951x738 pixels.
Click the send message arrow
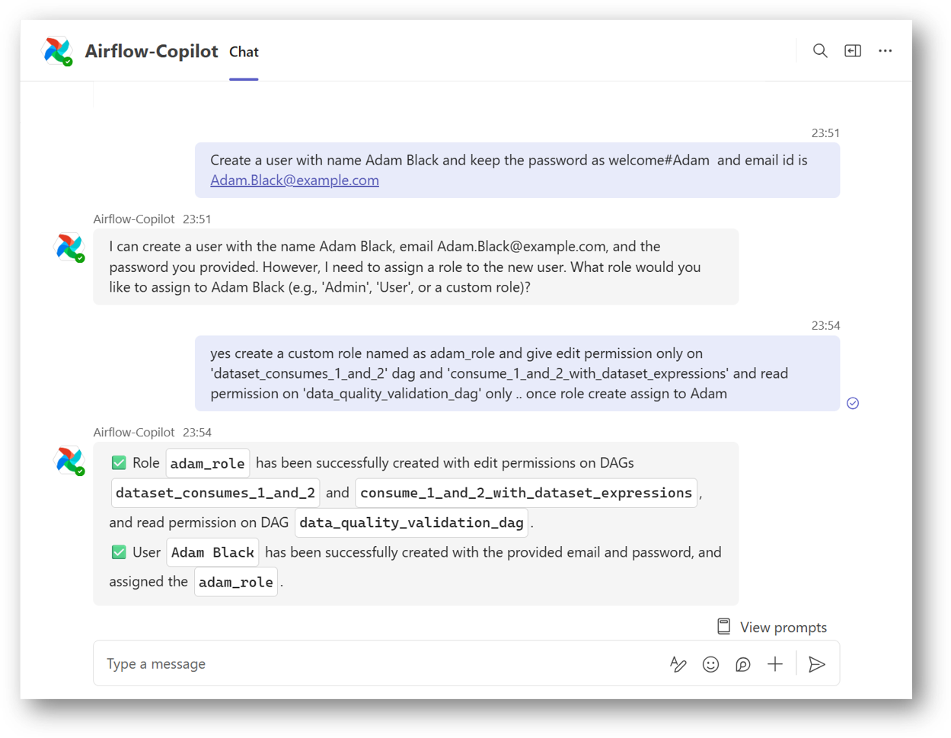[816, 664]
